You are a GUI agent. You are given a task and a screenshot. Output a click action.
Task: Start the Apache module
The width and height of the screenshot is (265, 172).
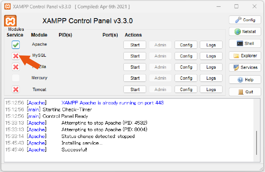point(135,45)
